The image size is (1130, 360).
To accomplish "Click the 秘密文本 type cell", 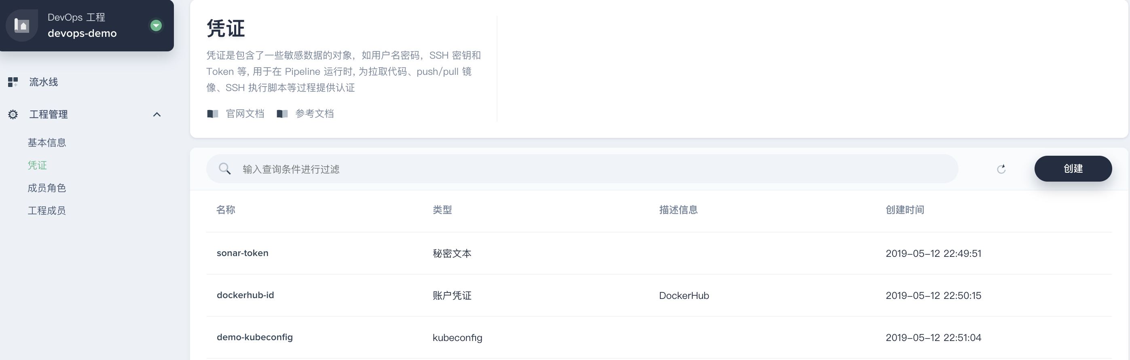I will (x=452, y=254).
